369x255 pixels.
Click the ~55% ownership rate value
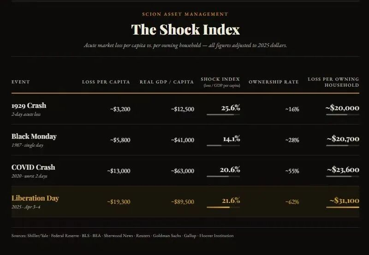[292, 171]
